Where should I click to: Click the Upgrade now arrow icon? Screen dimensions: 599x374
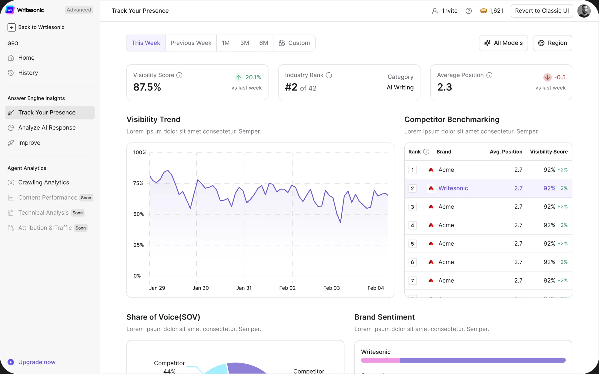11,362
